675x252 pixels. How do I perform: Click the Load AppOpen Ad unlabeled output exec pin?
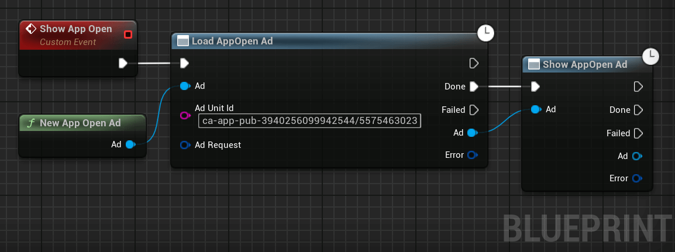pyautogui.click(x=474, y=64)
